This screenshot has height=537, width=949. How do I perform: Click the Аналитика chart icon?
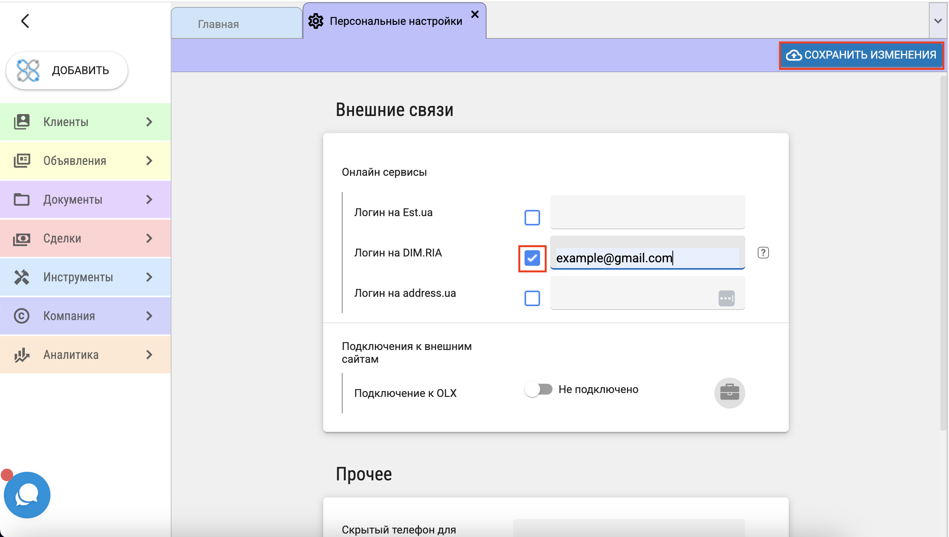pos(22,355)
